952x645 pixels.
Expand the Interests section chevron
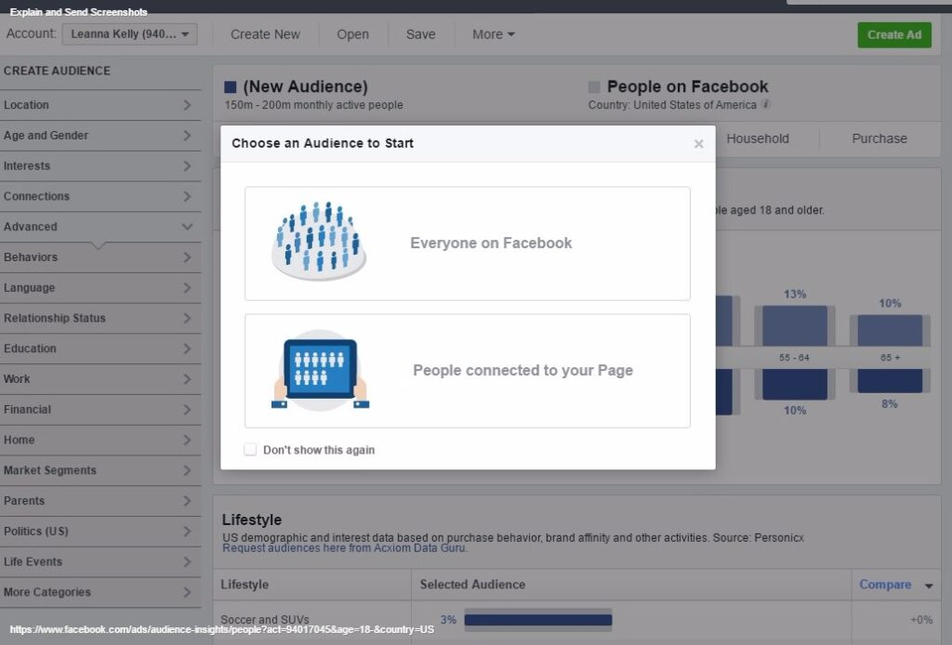(187, 166)
